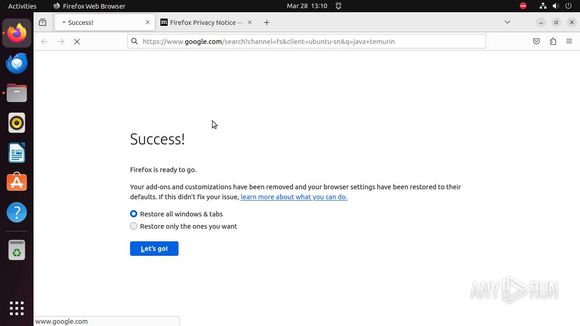Select Restore all windows & tabs

134,214
